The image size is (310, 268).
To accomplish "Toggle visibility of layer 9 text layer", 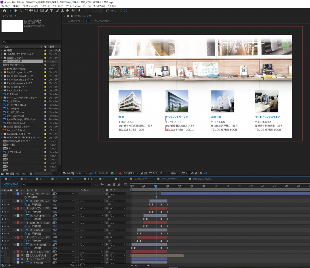I will 2,252.
